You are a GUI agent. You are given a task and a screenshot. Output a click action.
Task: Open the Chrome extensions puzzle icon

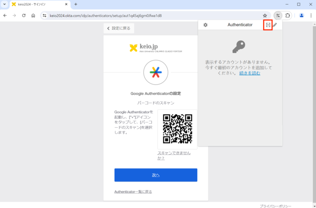click(288, 16)
